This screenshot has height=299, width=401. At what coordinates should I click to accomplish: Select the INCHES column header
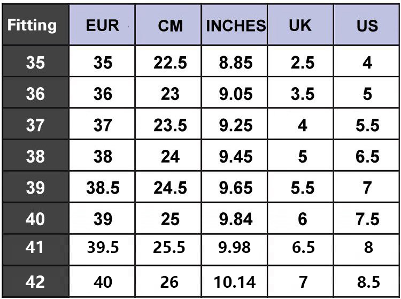pos(235,25)
